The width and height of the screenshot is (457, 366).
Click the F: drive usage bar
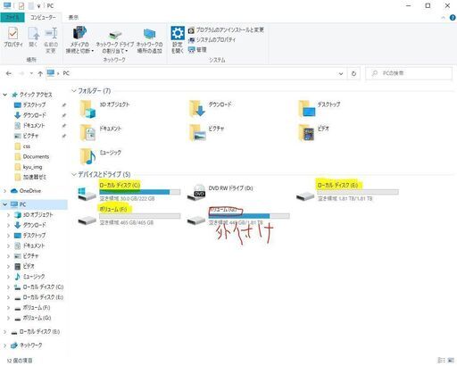[x=140, y=216]
